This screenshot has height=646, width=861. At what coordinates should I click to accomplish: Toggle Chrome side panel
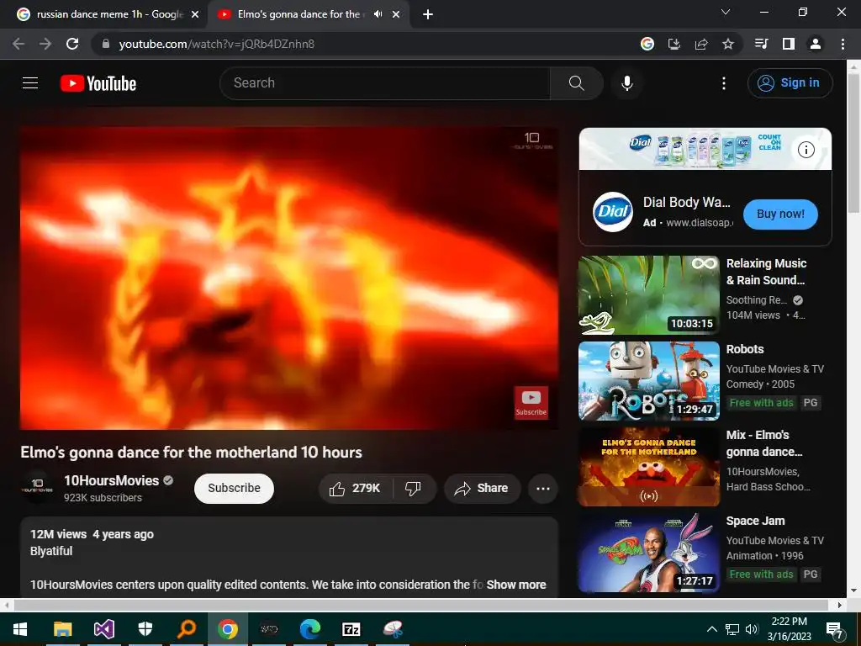[789, 44]
